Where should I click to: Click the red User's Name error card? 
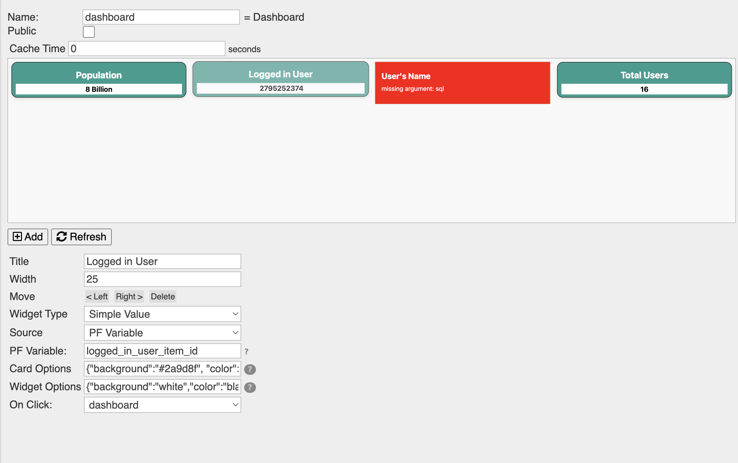(x=462, y=83)
